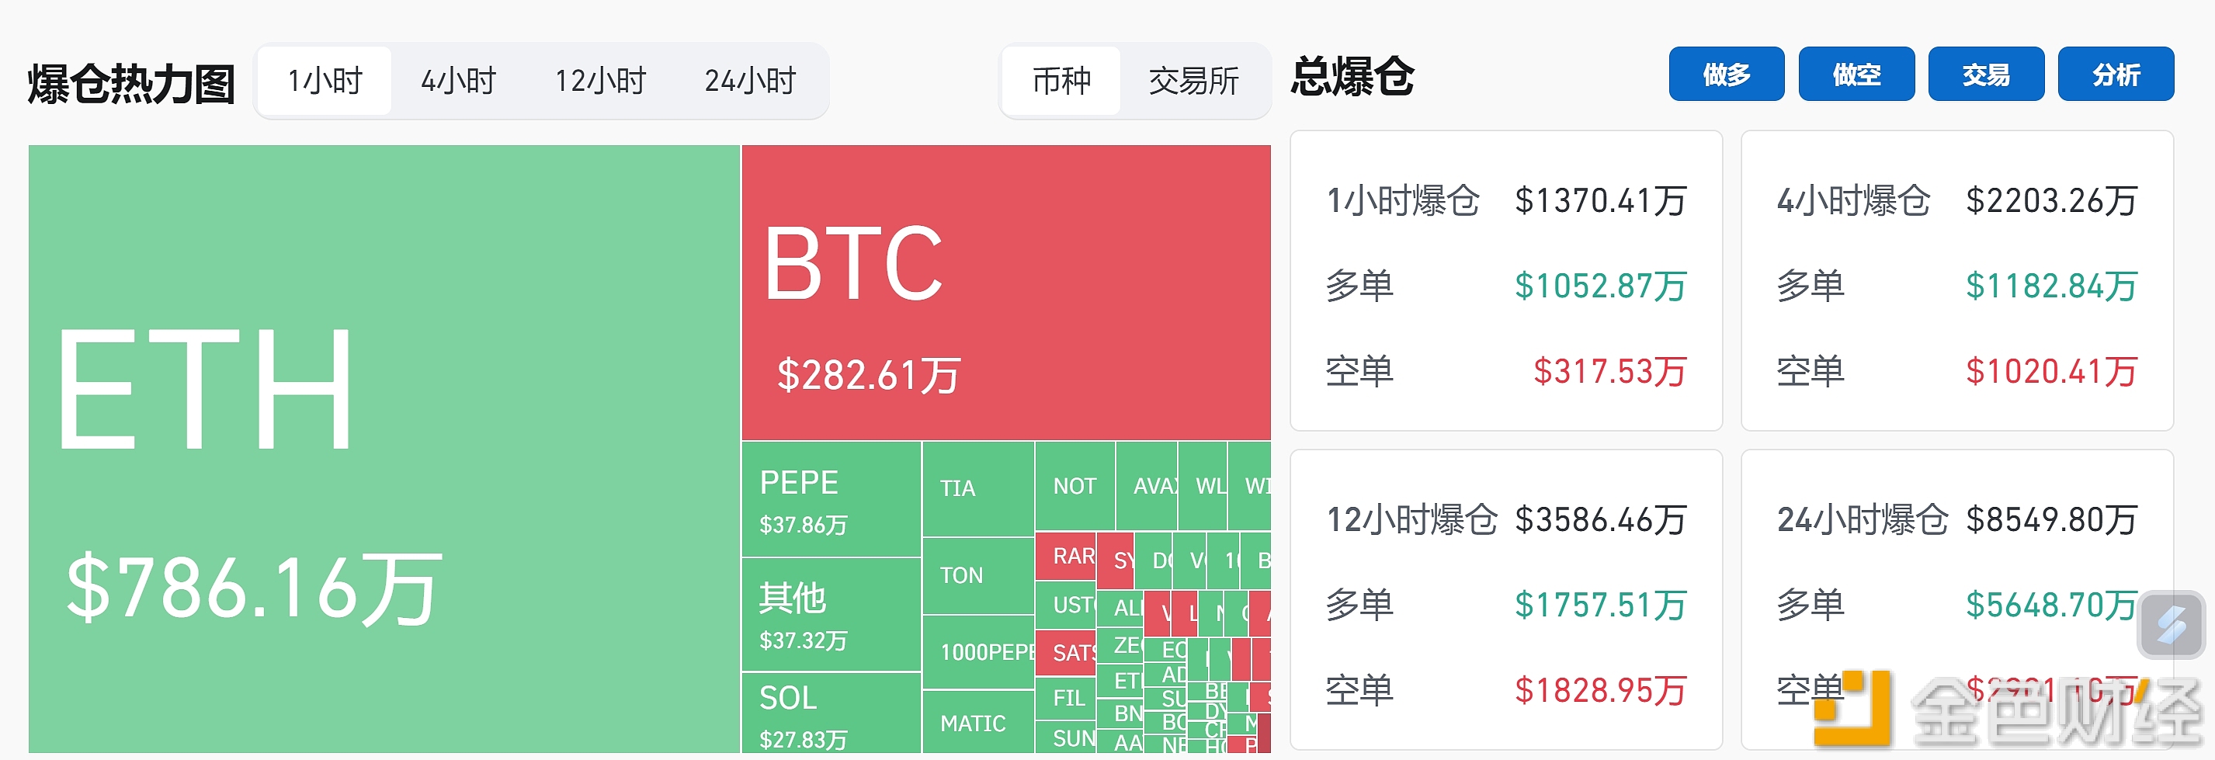
Task: Click the TON heatmap tile
Action: [x=978, y=575]
